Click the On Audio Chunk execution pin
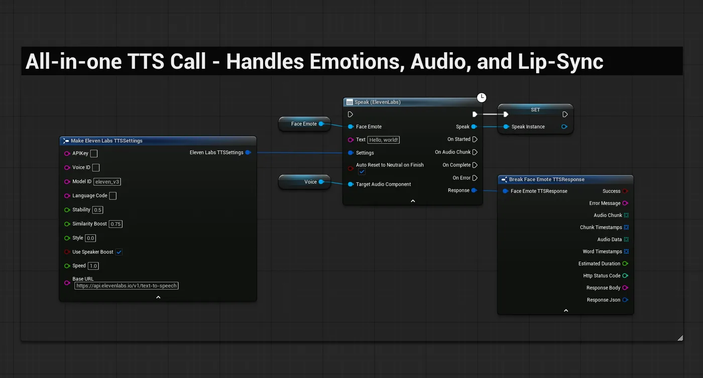Image resolution: width=703 pixels, height=378 pixels. point(475,152)
